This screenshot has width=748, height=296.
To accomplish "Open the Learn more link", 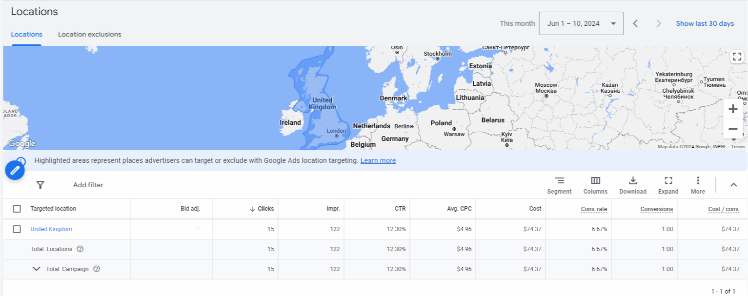I will pos(378,160).
